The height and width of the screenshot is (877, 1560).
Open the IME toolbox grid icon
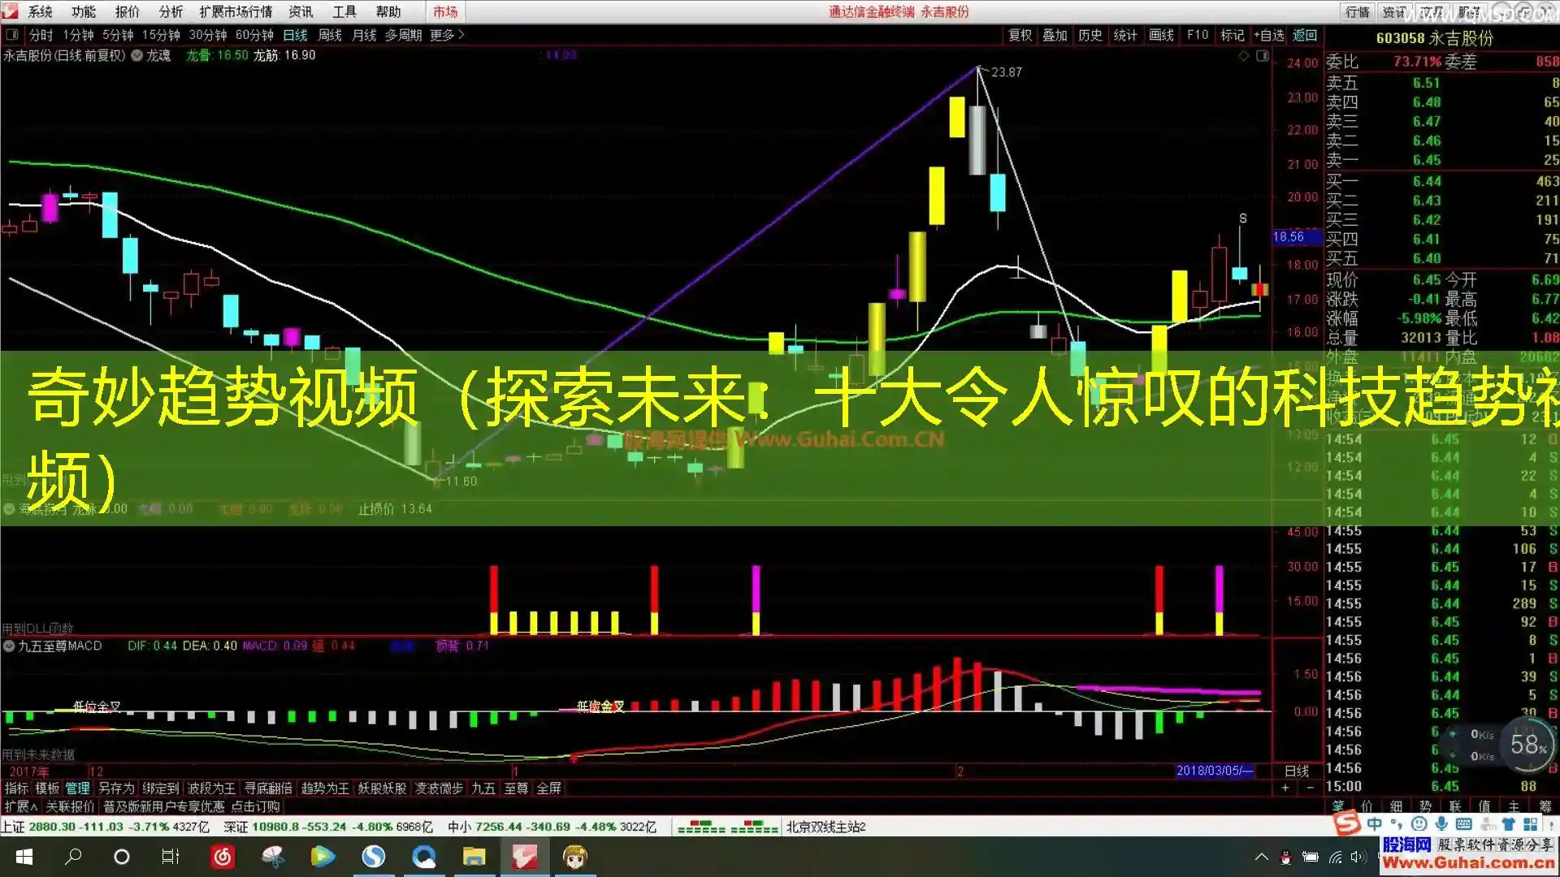(1531, 824)
